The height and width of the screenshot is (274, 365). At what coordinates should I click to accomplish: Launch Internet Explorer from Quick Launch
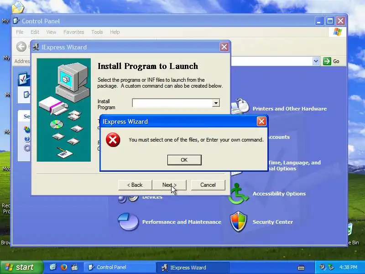click(53, 267)
